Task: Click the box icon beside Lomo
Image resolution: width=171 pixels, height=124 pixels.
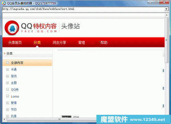Action: pos(8,96)
